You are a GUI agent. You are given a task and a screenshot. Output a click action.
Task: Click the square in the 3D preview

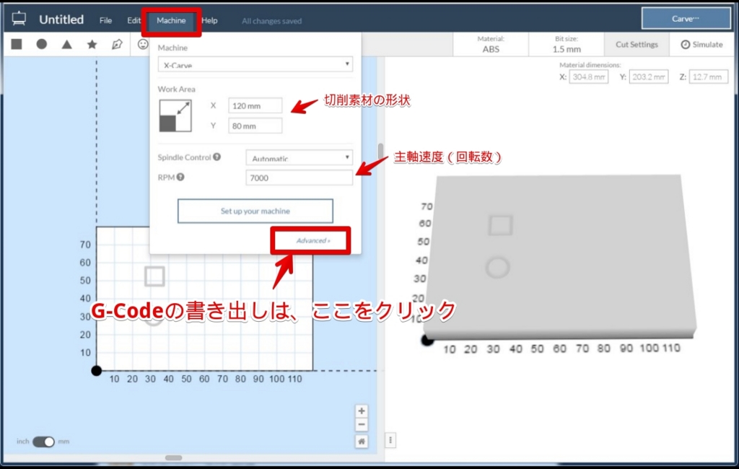[500, 225]
